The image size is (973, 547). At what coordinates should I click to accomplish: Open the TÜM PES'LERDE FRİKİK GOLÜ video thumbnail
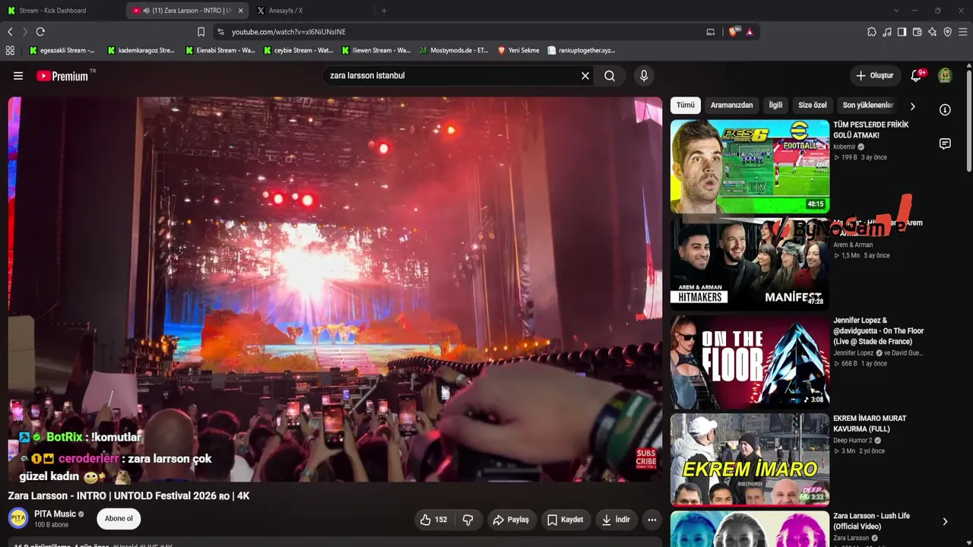tap(750, 166)
